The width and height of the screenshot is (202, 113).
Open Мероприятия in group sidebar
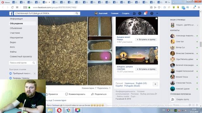[x=16, y=38]
